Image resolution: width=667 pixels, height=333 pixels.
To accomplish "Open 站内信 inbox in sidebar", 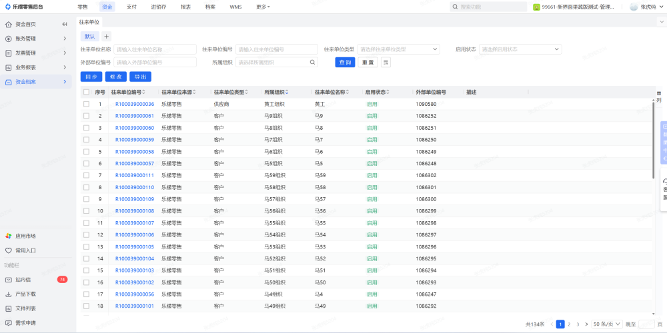I will 23,280.
